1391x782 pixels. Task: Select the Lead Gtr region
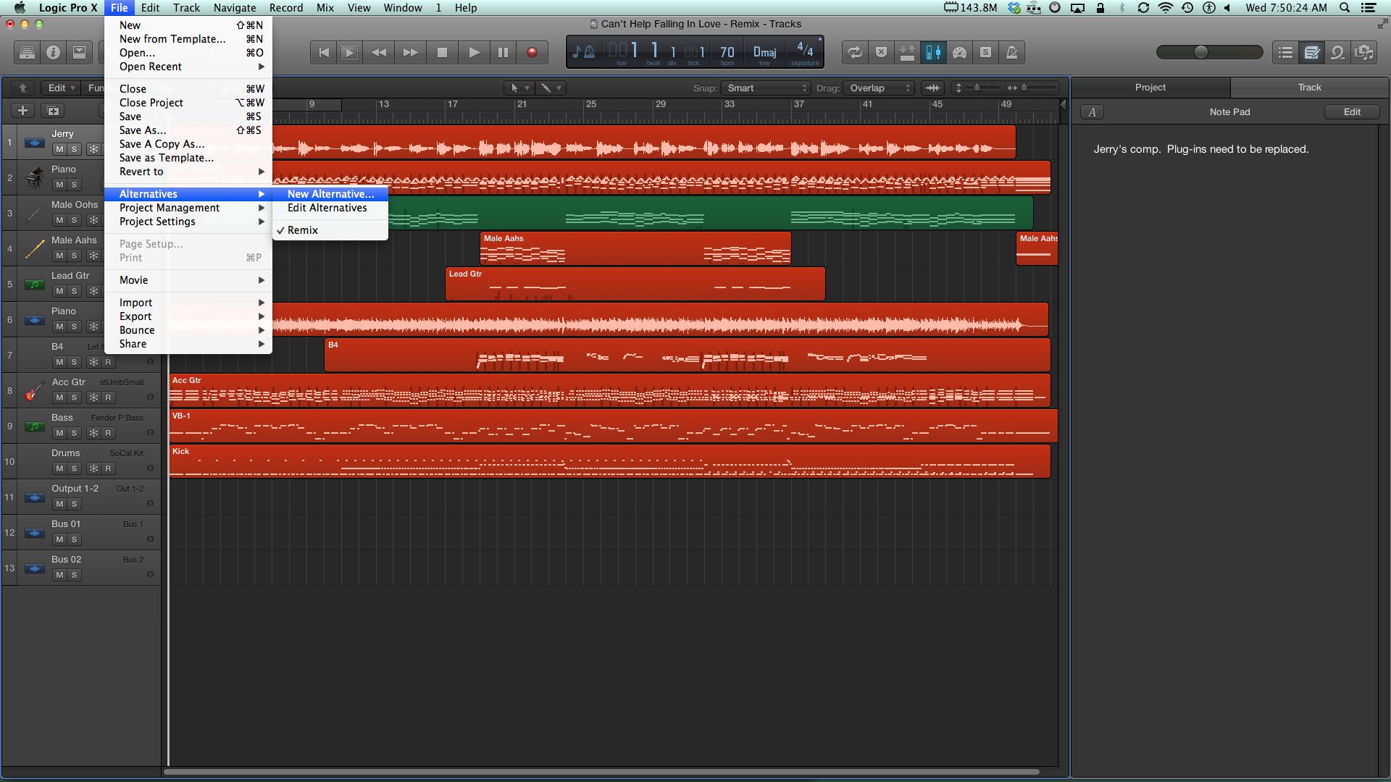tap(635, 284)
